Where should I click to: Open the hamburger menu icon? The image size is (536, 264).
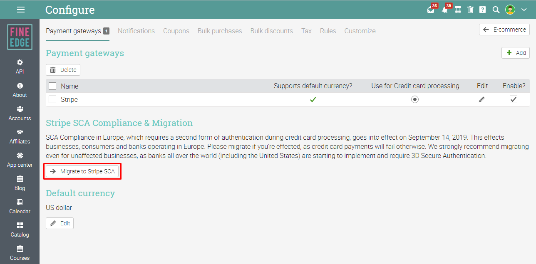pyautogui.click(x=21, y=10)
